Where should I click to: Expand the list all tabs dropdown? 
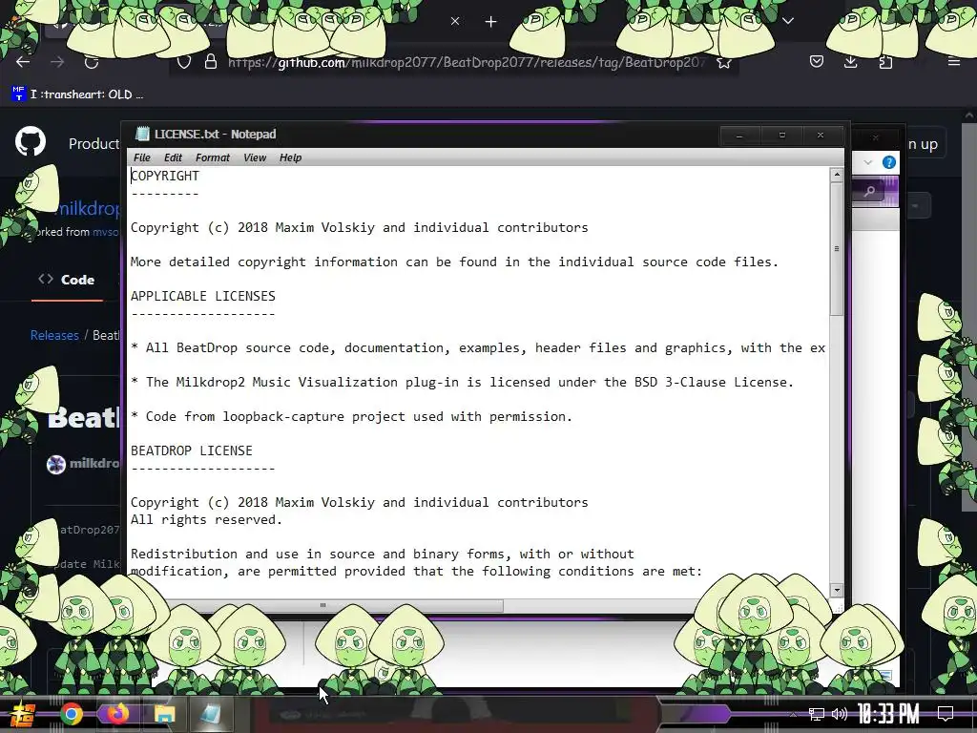[x=788, y=21]
